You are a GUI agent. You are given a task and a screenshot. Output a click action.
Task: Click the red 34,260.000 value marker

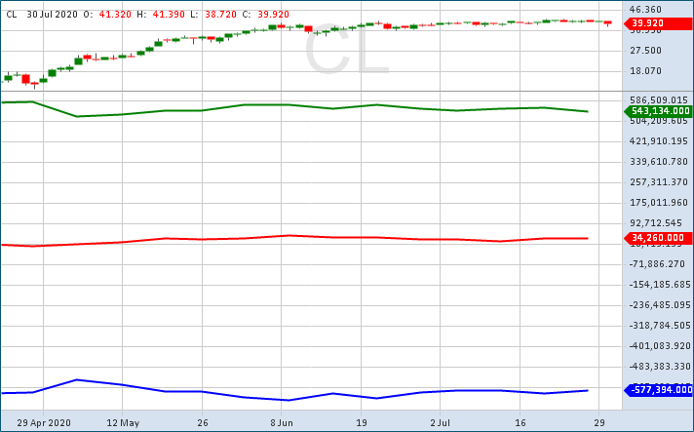coord(658,238)
